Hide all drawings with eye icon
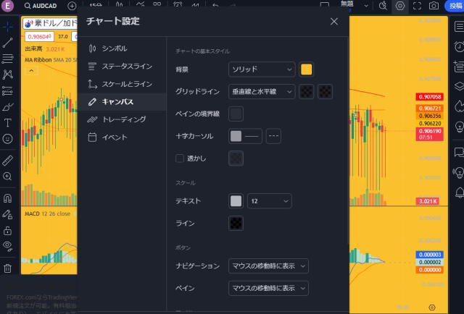Screen dimensions: 464x314 click(8, 246)
